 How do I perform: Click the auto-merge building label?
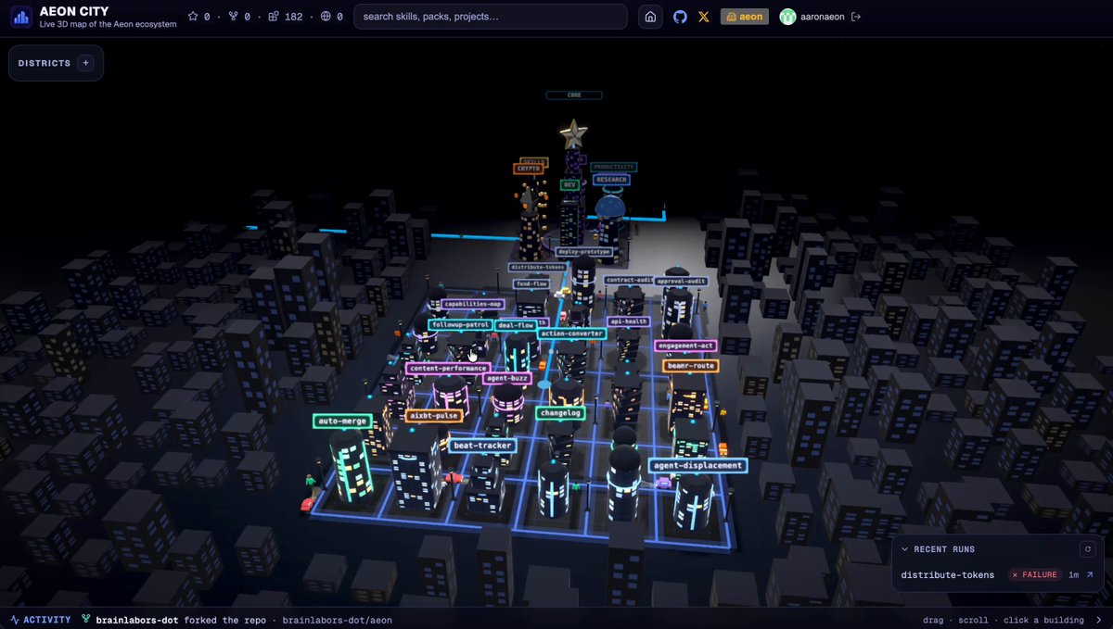(342, 421)
